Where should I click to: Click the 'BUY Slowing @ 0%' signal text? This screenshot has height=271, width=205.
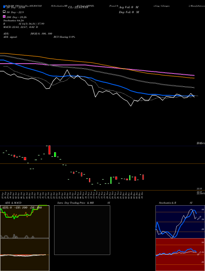click(x=64, y=37)
